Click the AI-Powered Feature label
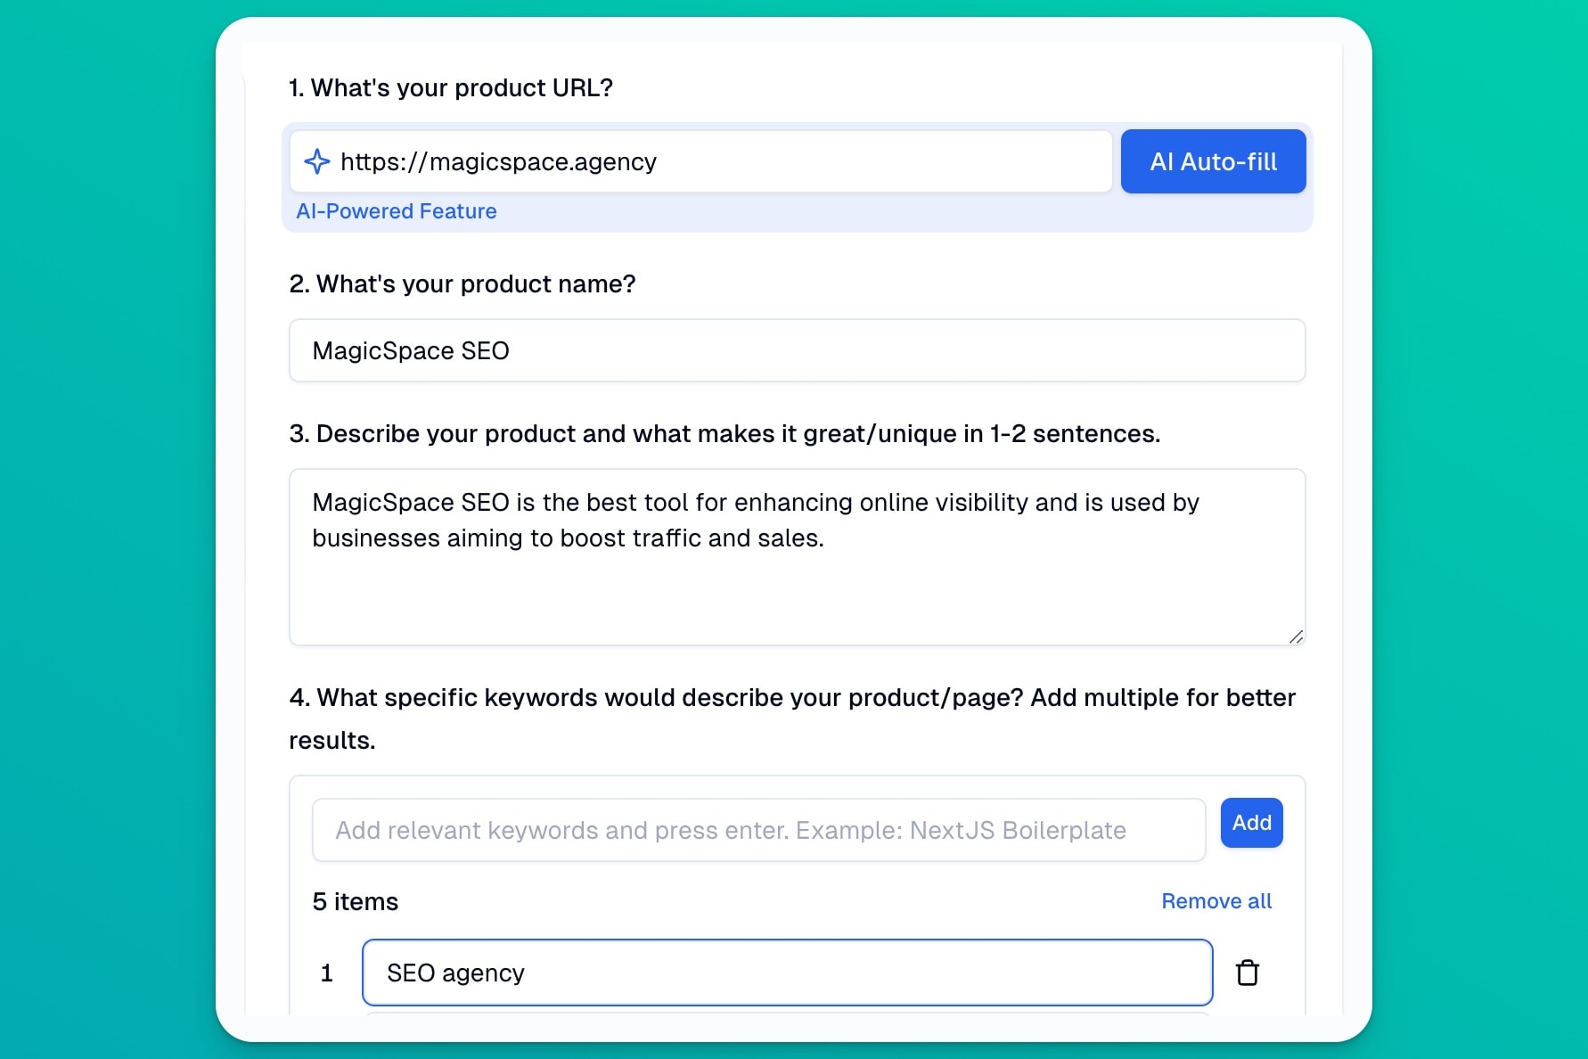Image resolution: width=1588 pixels, height=1059 pixels. tap(397, 211)
